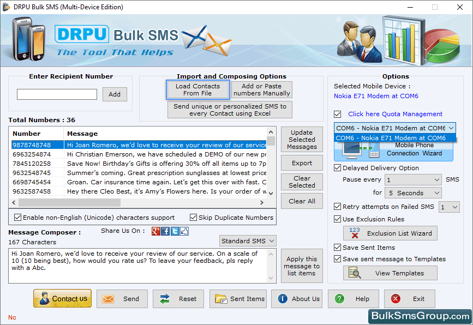The image size is (473, 325).
Task: Click Nokia E71 Modem at COM6 link
Action: (x=376, y=96)
